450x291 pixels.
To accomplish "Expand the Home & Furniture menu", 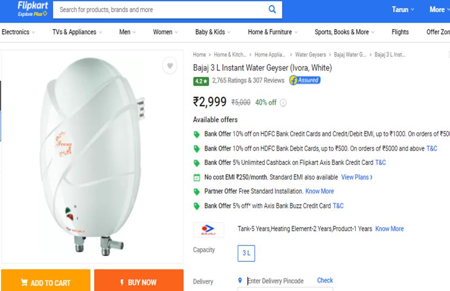I will pyautogui.click(x=273, y=32).
